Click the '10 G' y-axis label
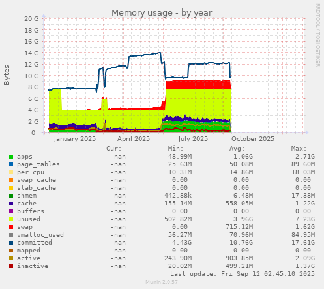324x289 pixels. tap(31, 76)
